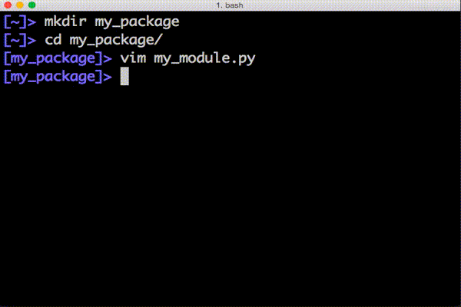Click the 'my_module.py' filename
Screen dimensions: 461x307
click(204, 59)
